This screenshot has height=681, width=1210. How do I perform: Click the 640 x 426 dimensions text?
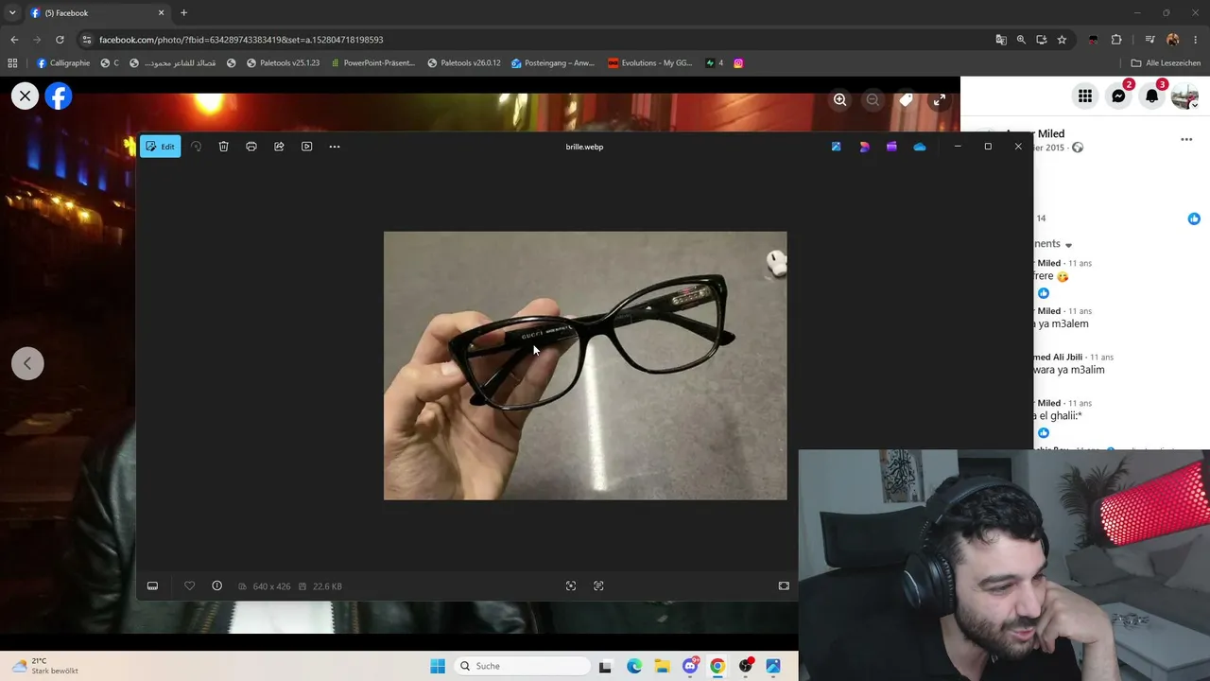271,586
